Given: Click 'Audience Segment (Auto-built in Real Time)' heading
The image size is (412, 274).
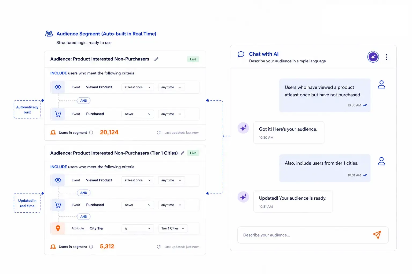Looking at the screenshot, I should [106, 34].
